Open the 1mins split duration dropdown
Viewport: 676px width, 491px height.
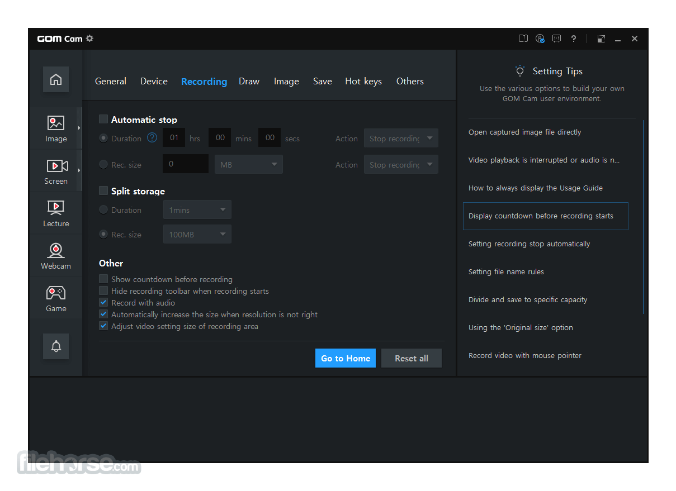197,210
